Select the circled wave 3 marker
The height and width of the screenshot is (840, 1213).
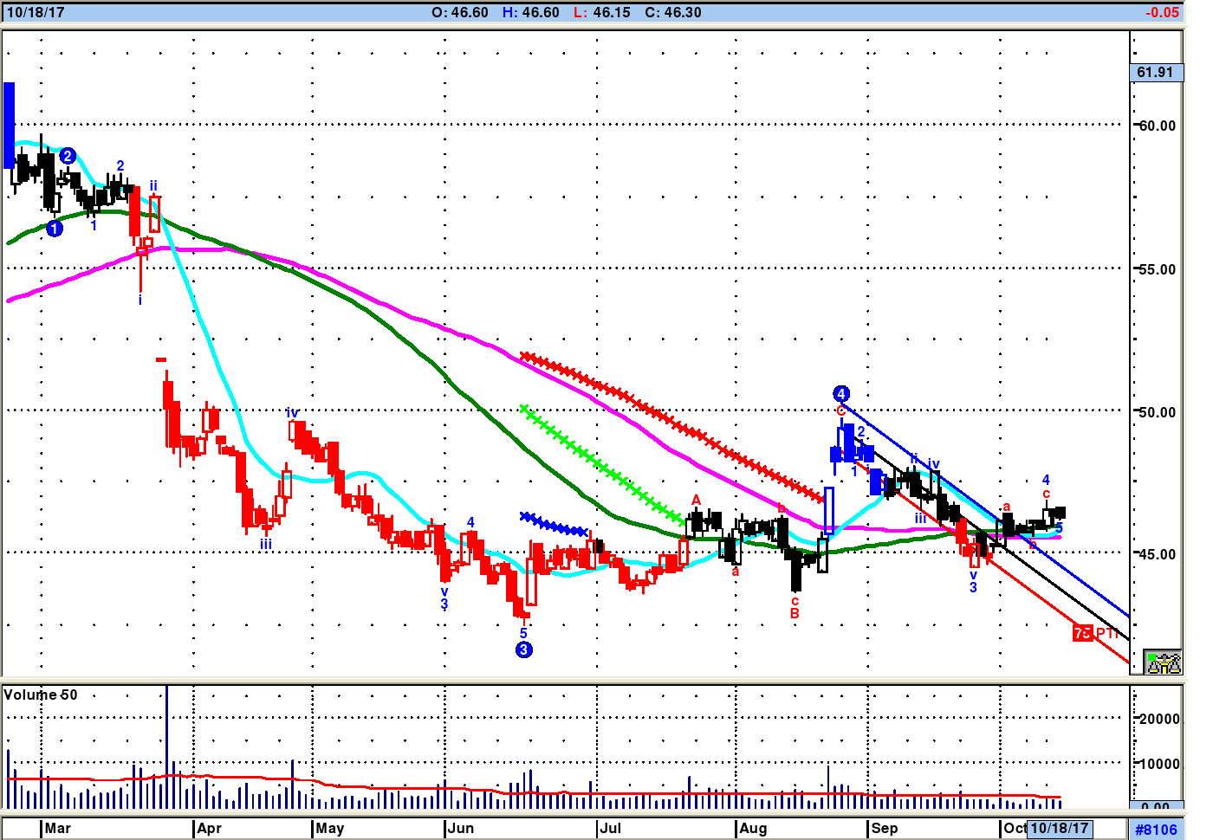523,649
